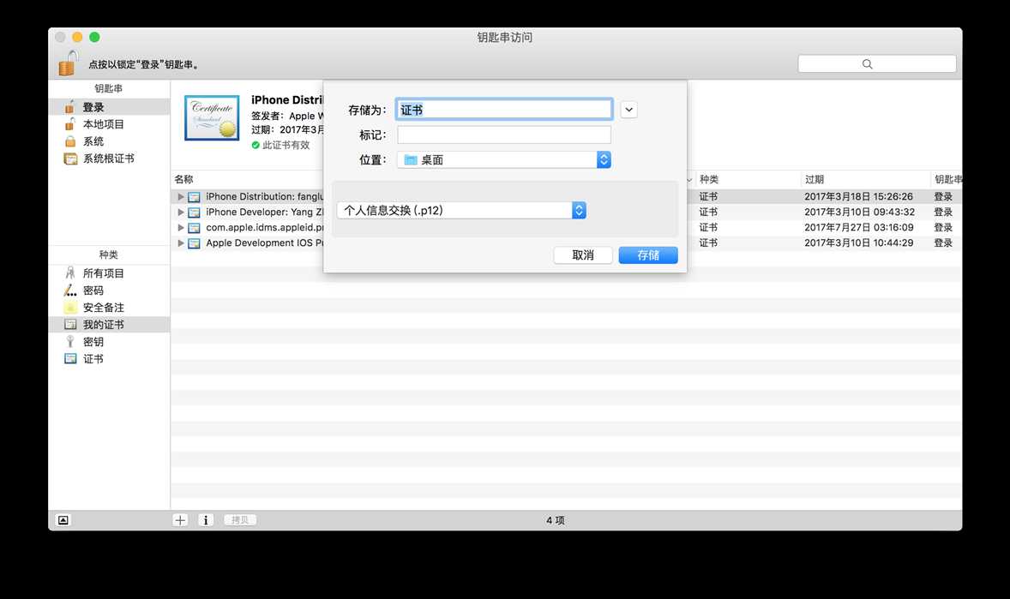The height and width of the screenshot is (599, 1010).
Task: Click the yellow minimize window button
Action: (x=77, y=38)
